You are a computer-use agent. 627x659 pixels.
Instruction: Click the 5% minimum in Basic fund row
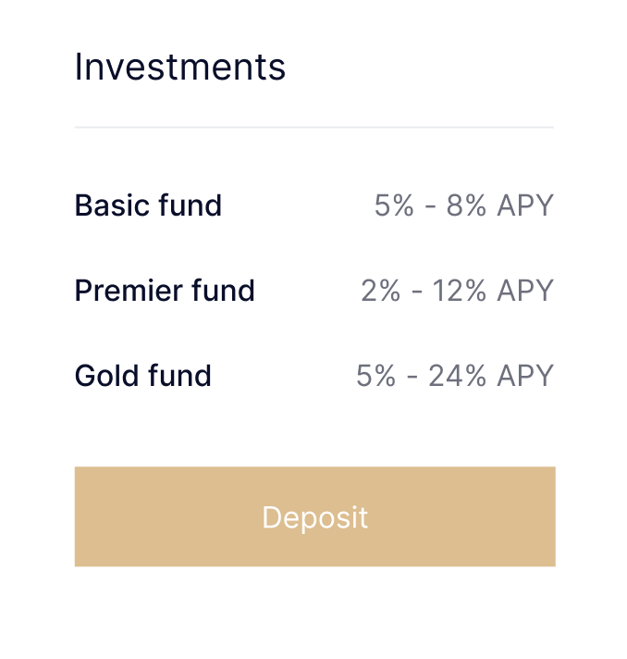(394, 205)
